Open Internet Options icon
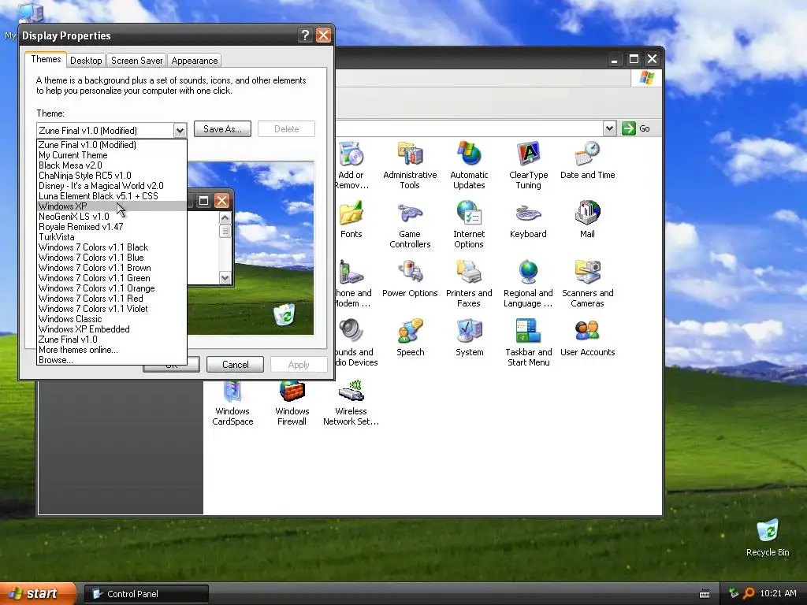Viewport: 807px width, 605px height. coord(469,213)
